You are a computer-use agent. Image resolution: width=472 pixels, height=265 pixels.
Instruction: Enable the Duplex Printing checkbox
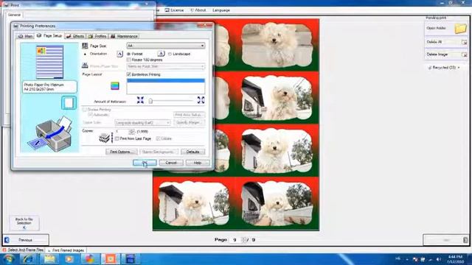click(x=85, y=110)
